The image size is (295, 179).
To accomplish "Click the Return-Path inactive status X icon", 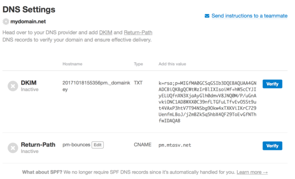I will click(x=13, y=148).
